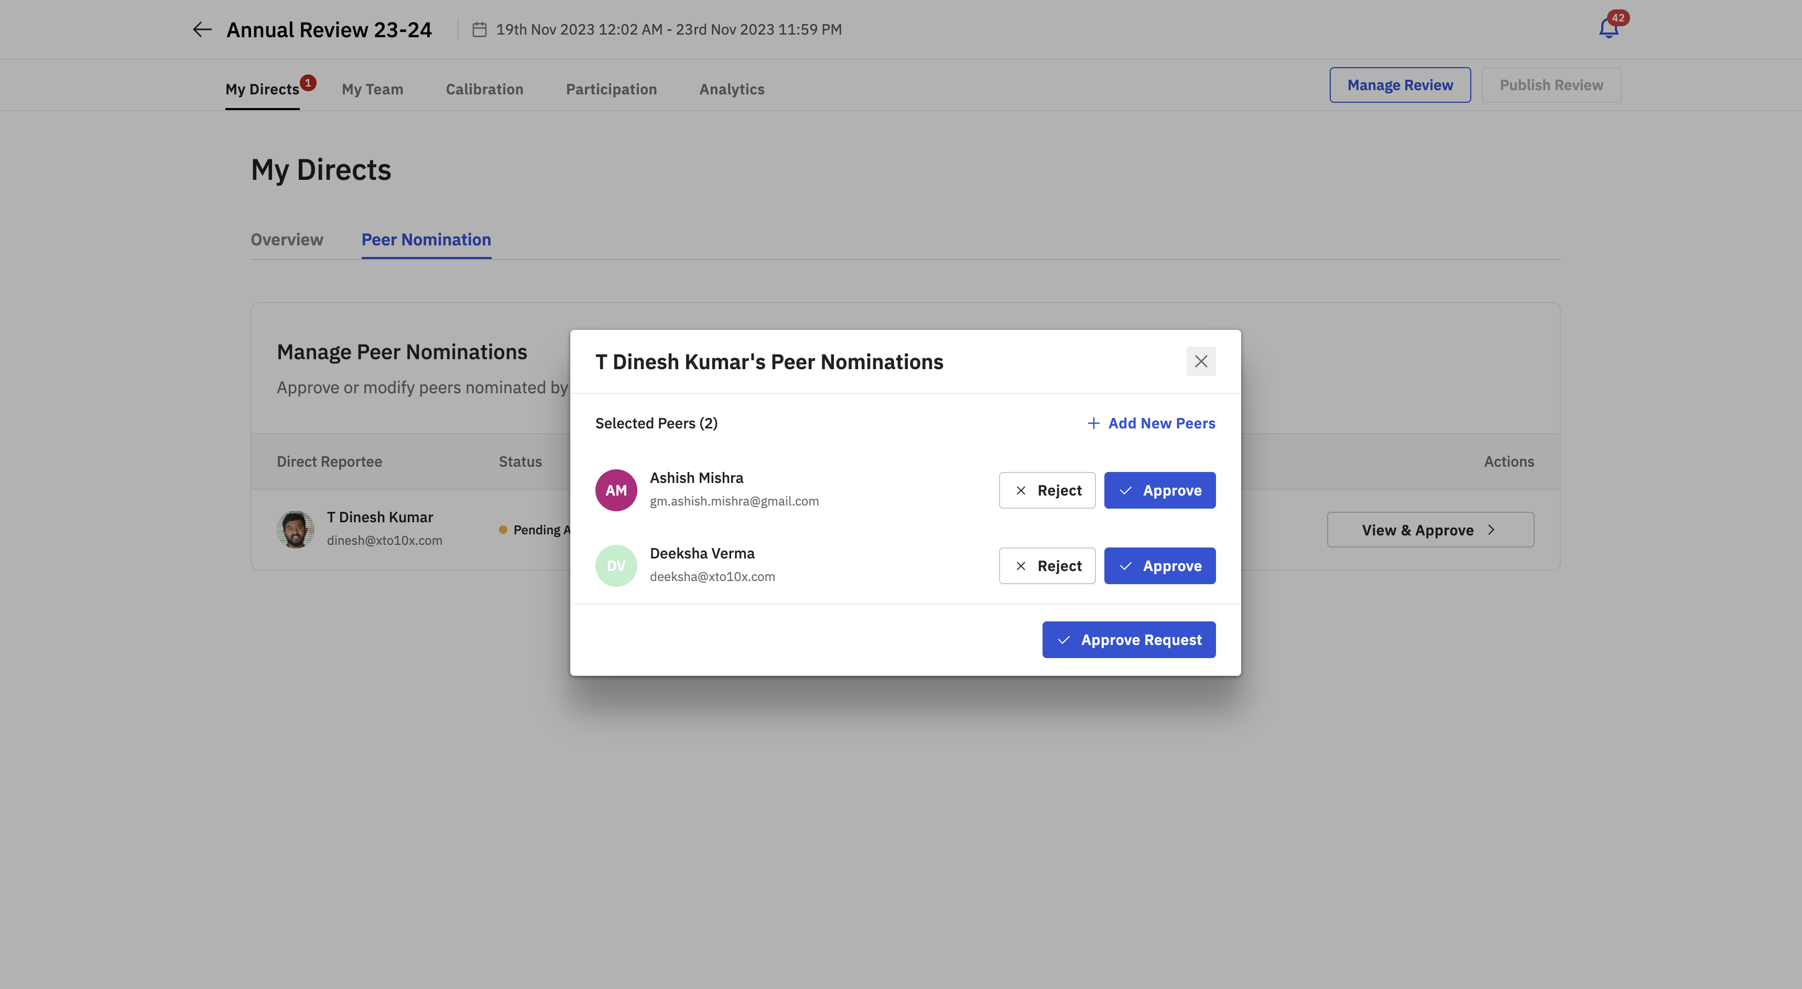This screenshot has width=1802, height=989.
Task: Switch to the Overview sub-tab
Action: point(287,239)
